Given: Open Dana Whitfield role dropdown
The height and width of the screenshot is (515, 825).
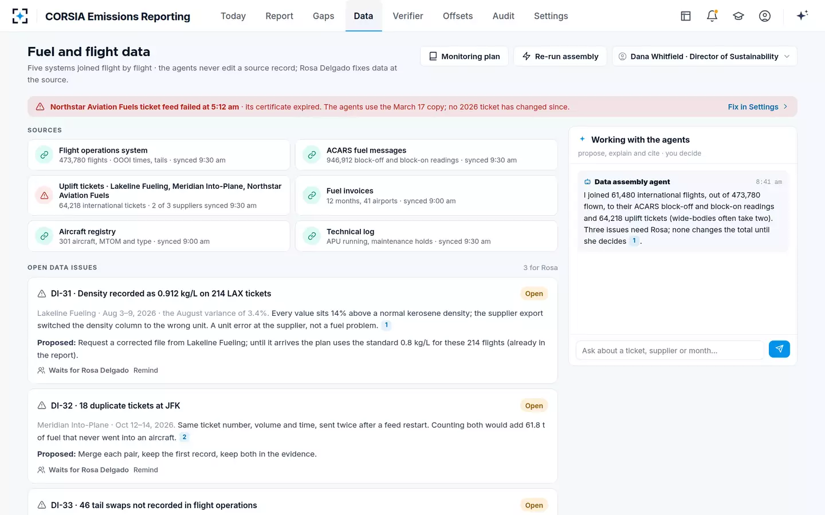Looking at the screenshot, I should pos(705,56).
